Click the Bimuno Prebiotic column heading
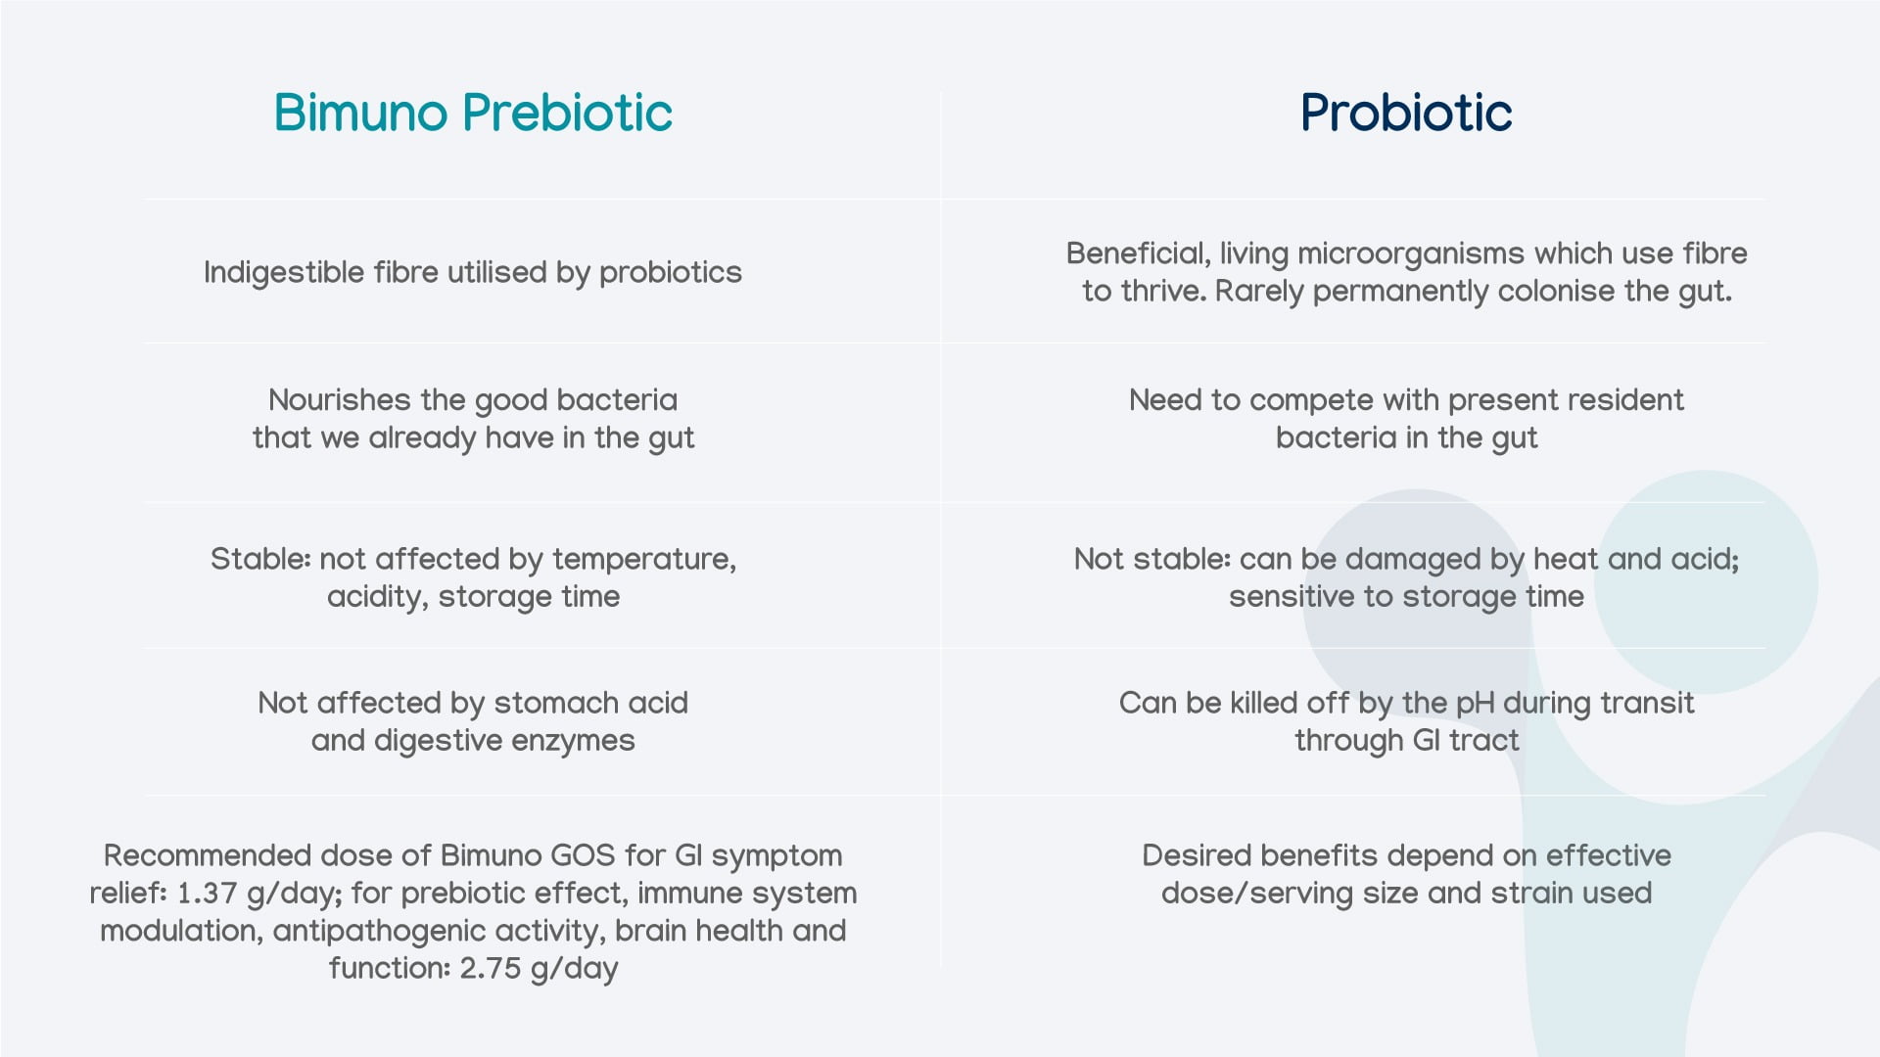The image size is (1880, 1057). [x=473, y=113]
